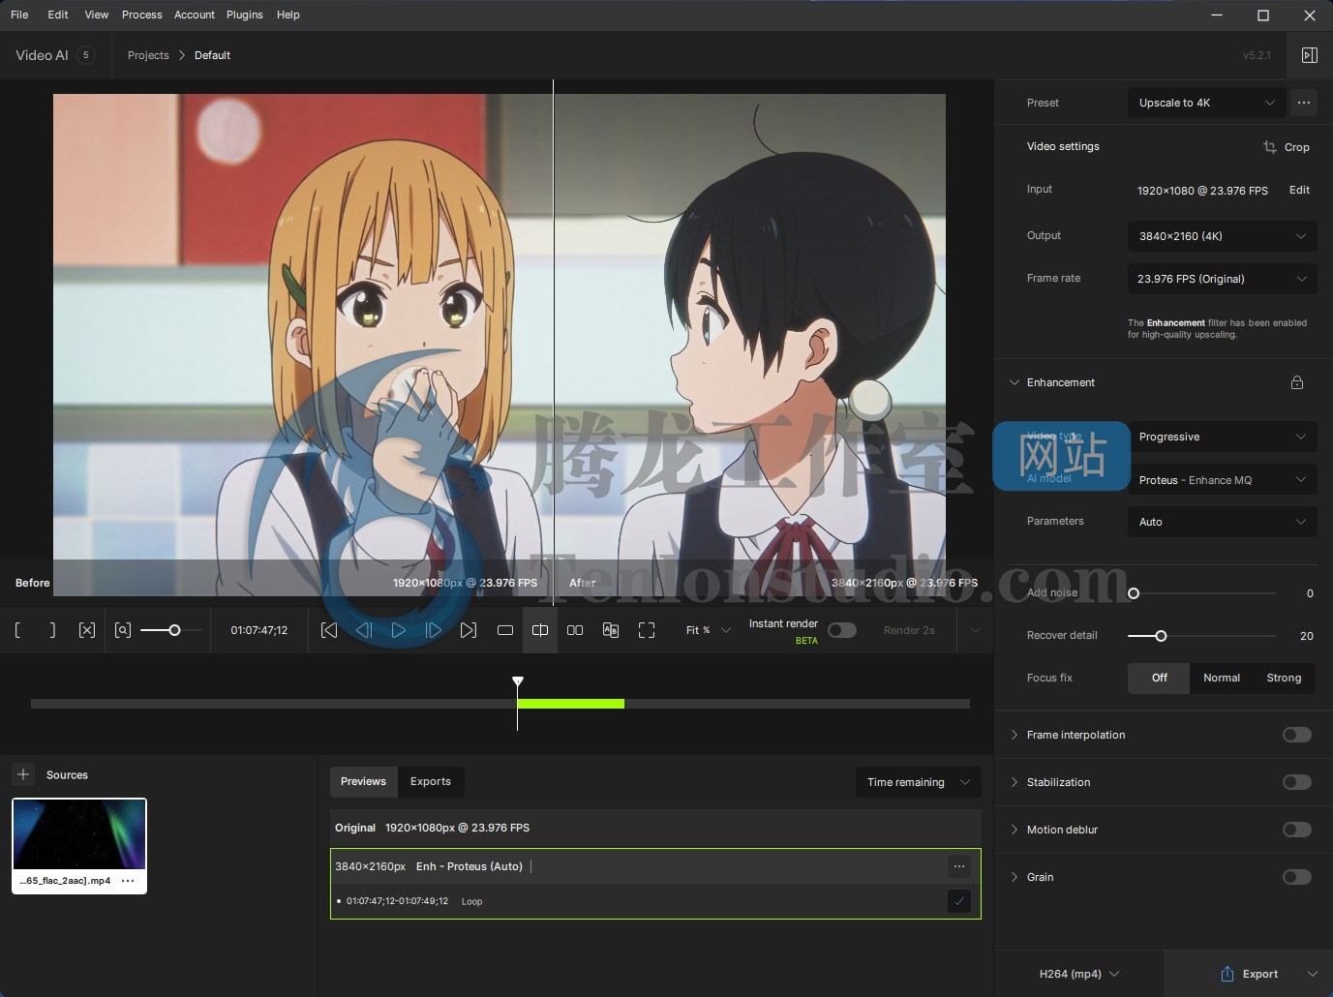Screen dimensions: 1333x997
Task: Set the trim out-point bracket
Action: [x=51, y=630]
